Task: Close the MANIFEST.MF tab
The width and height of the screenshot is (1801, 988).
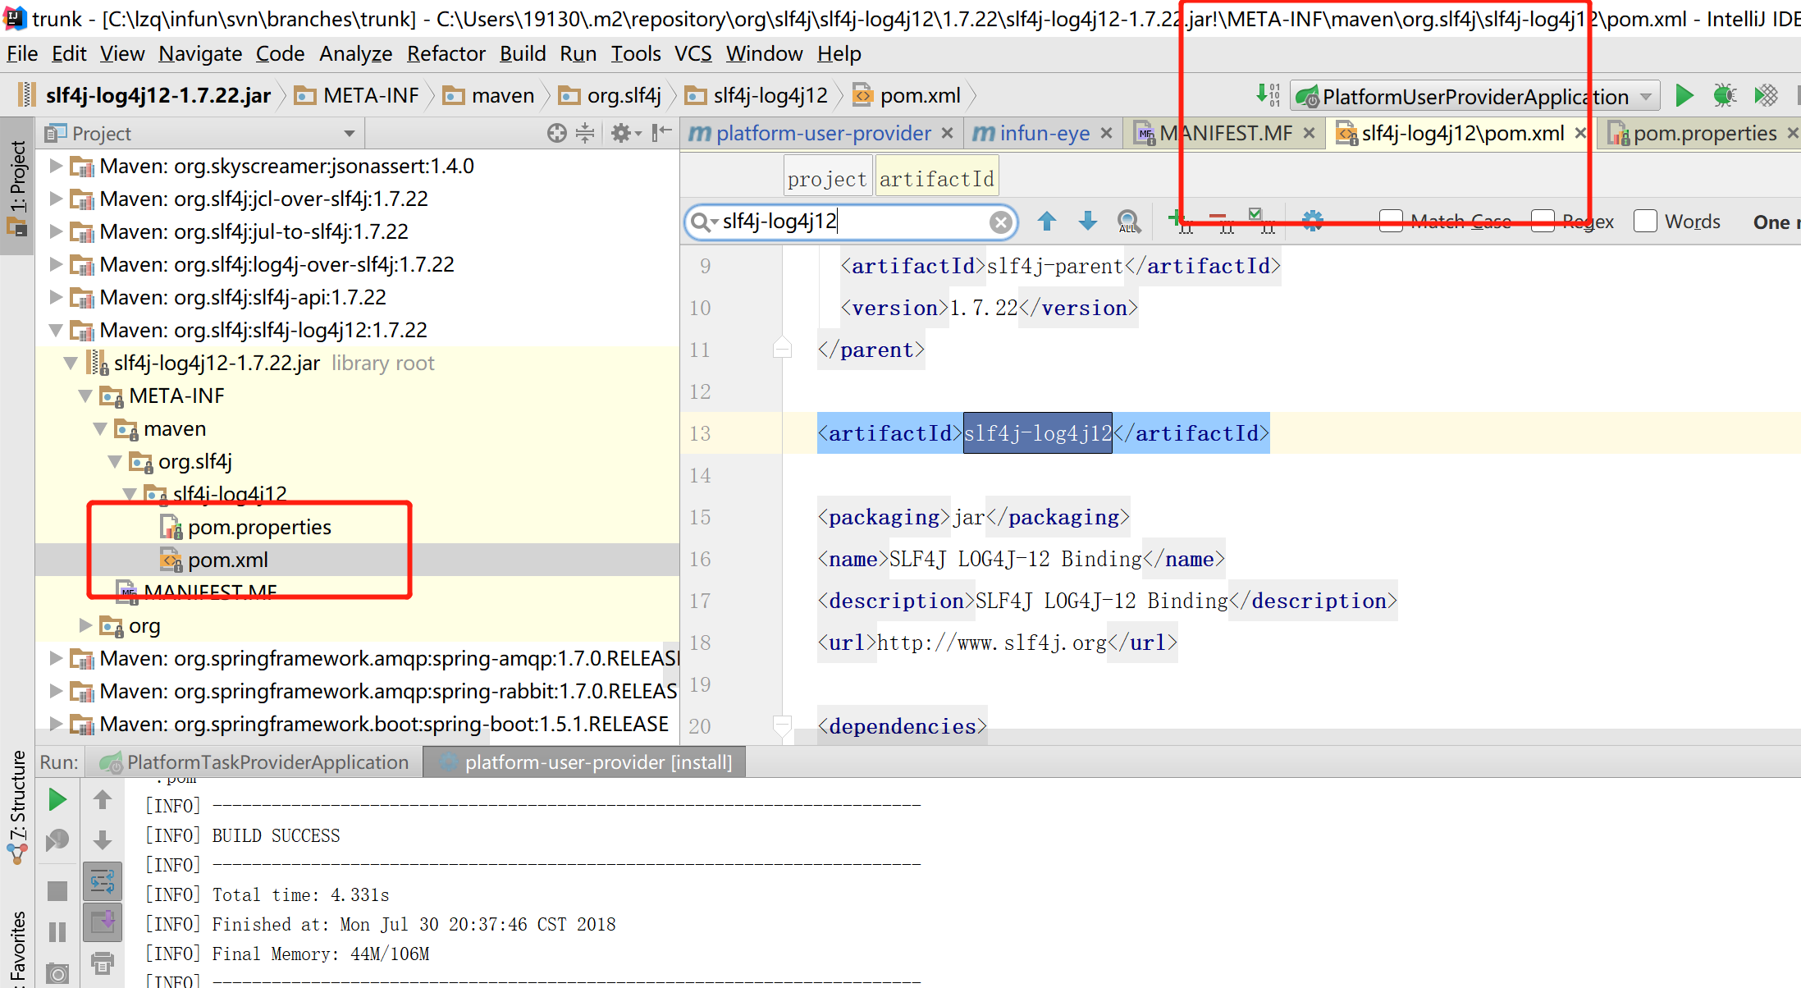Action: (1309, 133)
